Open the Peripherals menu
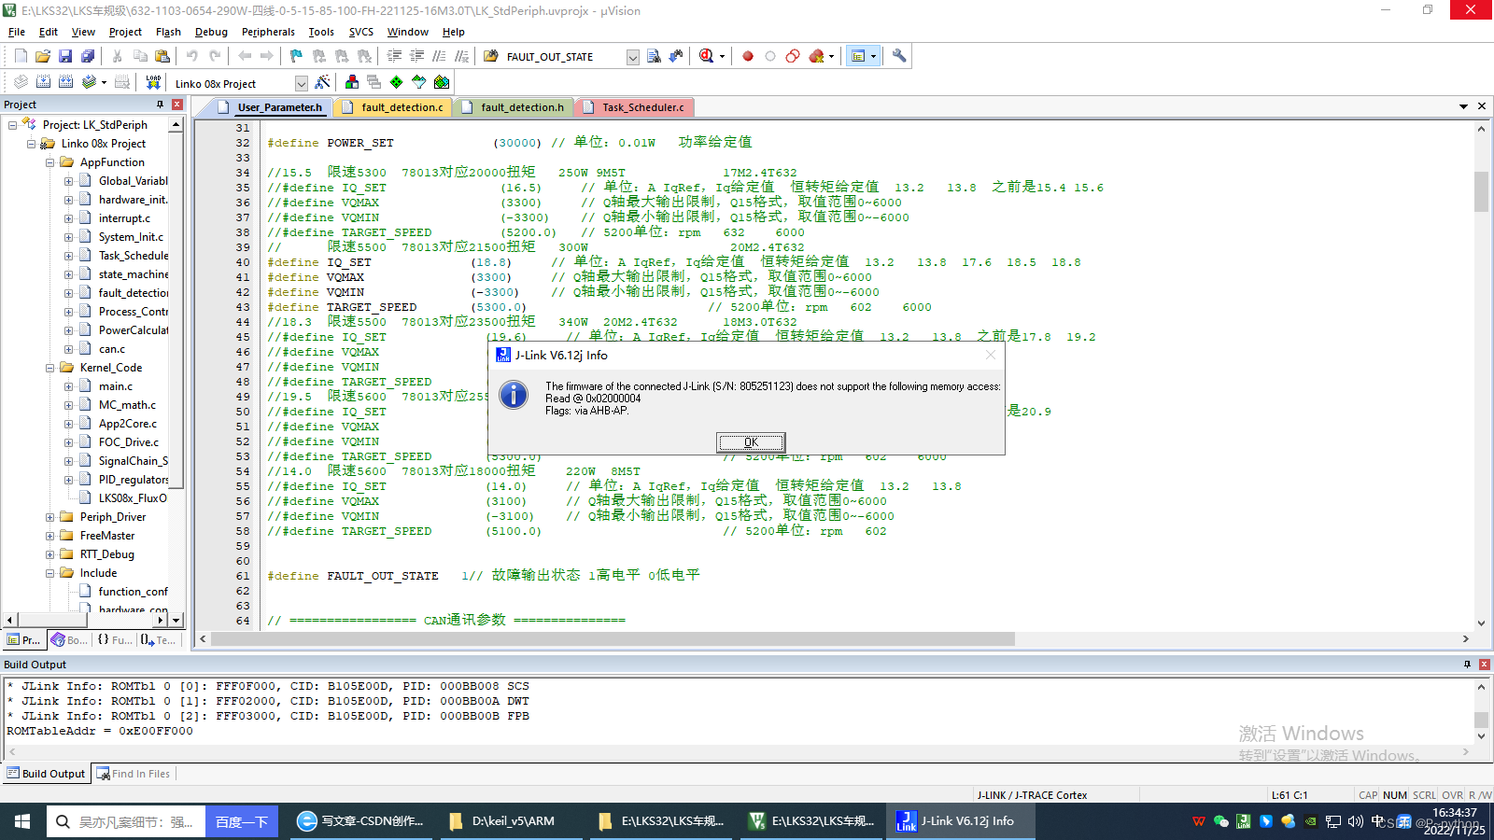The width and height of the screenshot is (1494, 840). click(x=268, y=31)
